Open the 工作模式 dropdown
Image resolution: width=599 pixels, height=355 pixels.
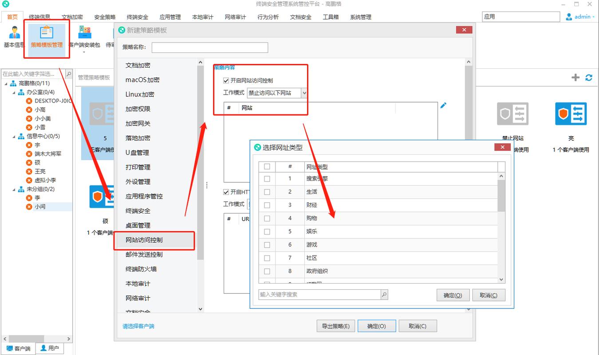pos(304,93)
